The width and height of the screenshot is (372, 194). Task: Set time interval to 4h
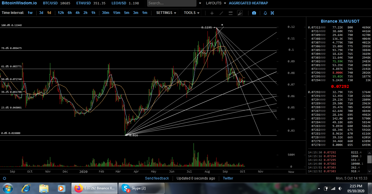(x=78, y=13)
